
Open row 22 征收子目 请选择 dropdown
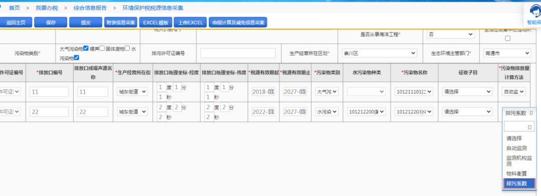(467, 111)
